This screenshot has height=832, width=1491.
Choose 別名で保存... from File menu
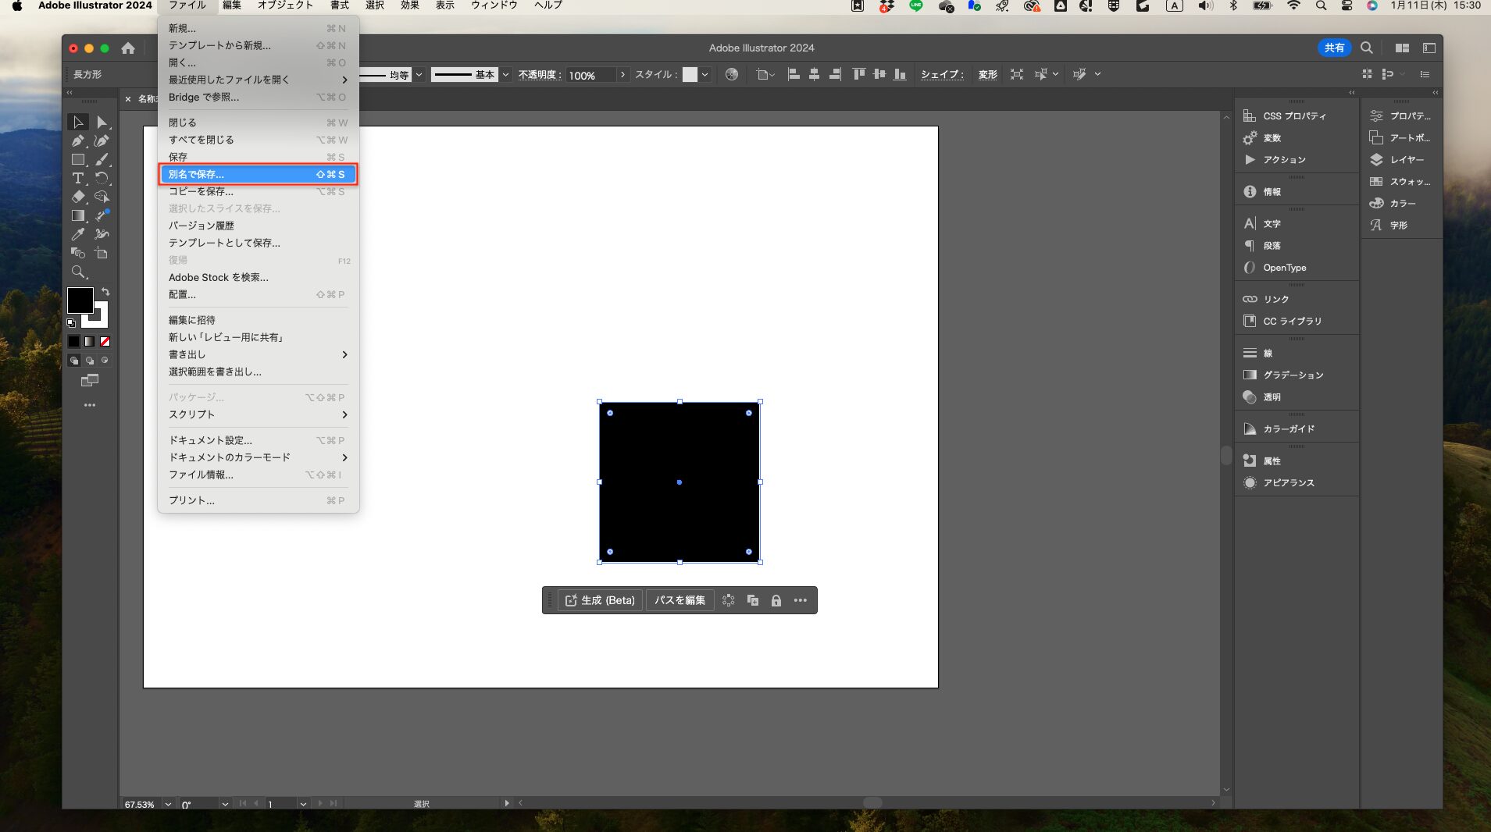point(258,174)
